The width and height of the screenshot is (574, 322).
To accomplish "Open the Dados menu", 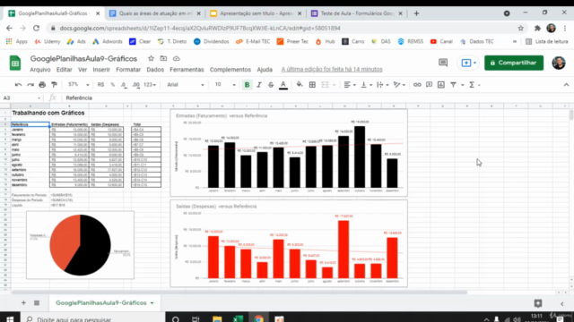I will tap(155, 70).
